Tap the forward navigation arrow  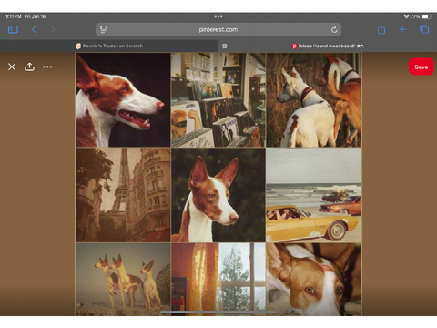click(x=53, y=29)
